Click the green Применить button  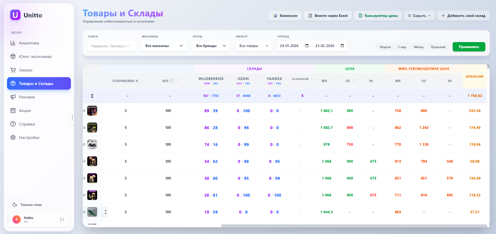(469, 47)
